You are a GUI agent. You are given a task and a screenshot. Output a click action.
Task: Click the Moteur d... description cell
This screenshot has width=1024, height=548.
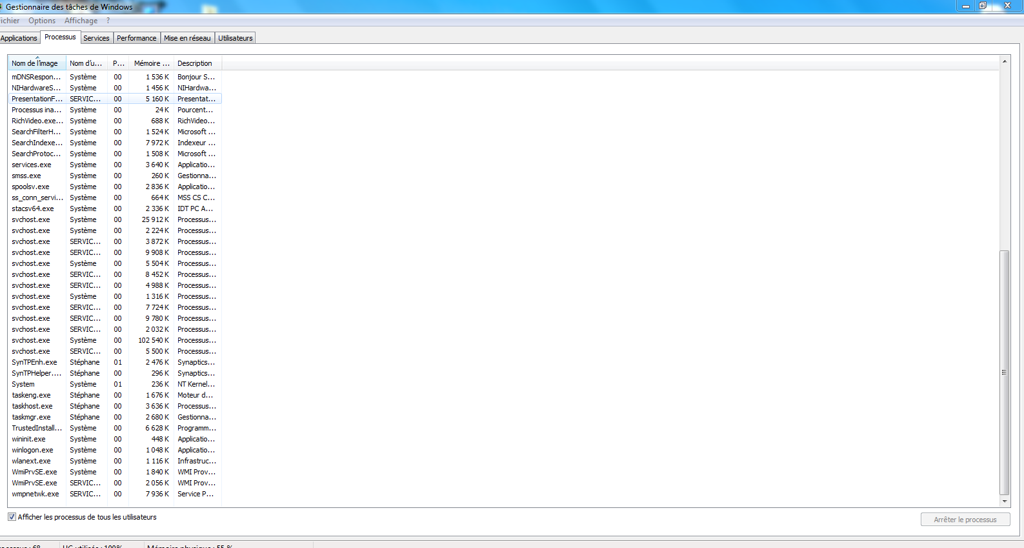coord(195,395)
